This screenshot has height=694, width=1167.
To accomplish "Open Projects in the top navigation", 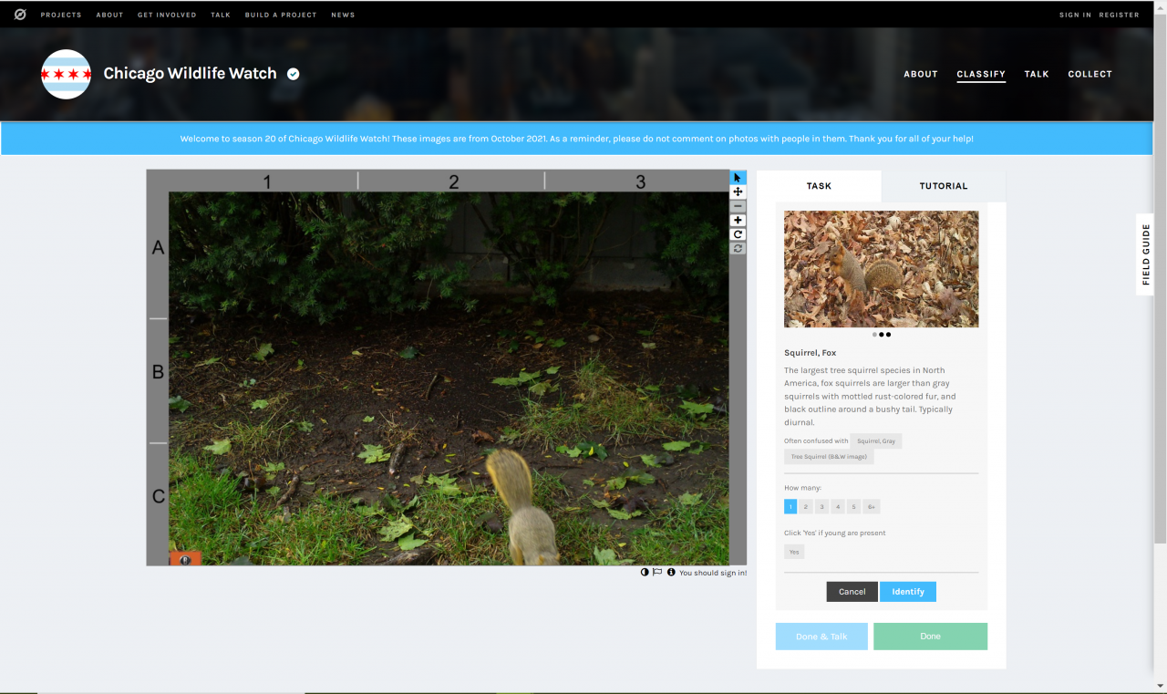I will (x=61, y=15).
